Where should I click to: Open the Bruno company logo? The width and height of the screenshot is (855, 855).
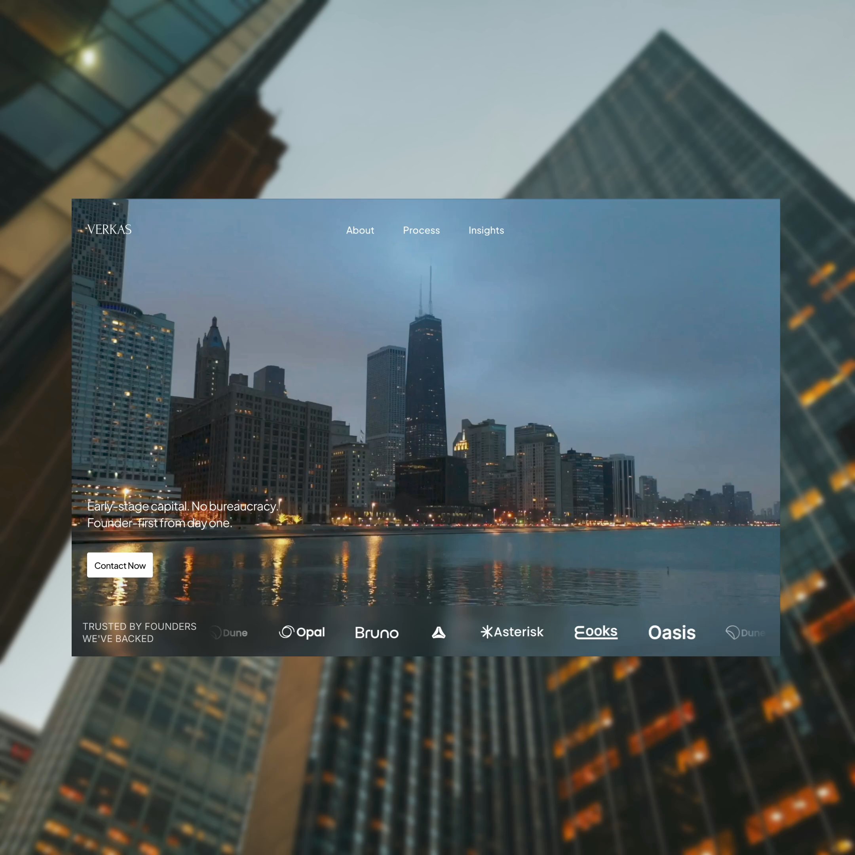[376, 633]
